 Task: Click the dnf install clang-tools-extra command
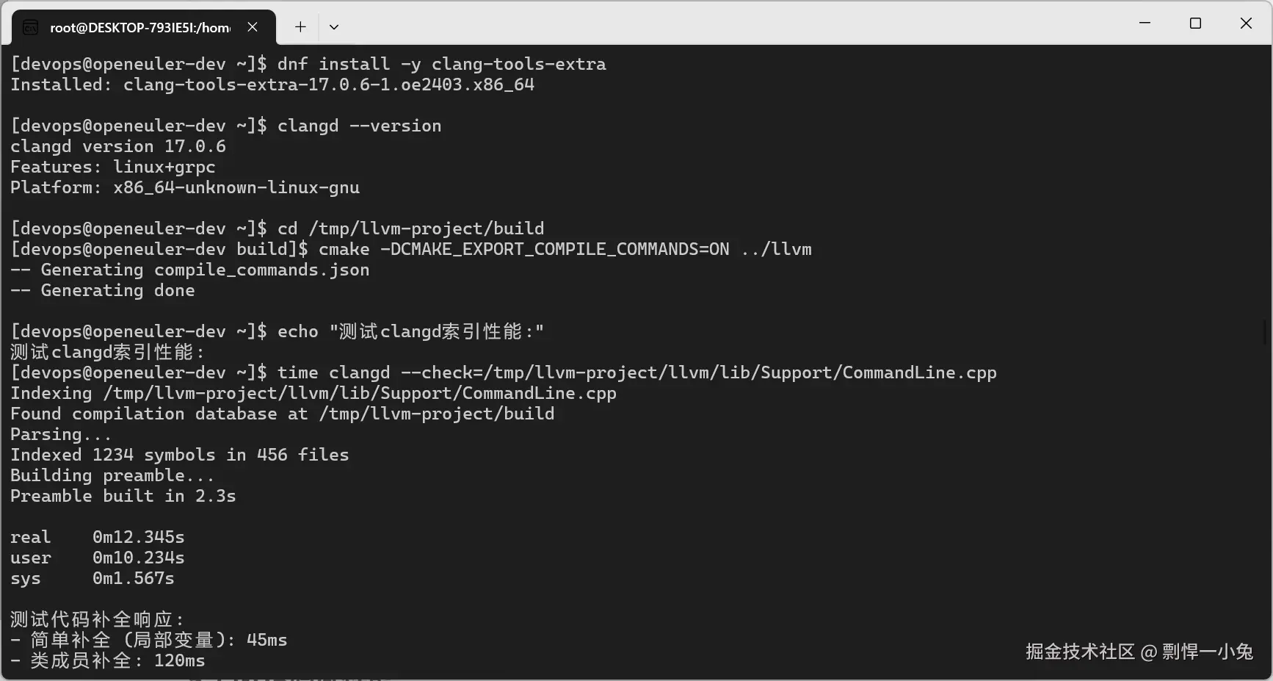pos(440,64)
